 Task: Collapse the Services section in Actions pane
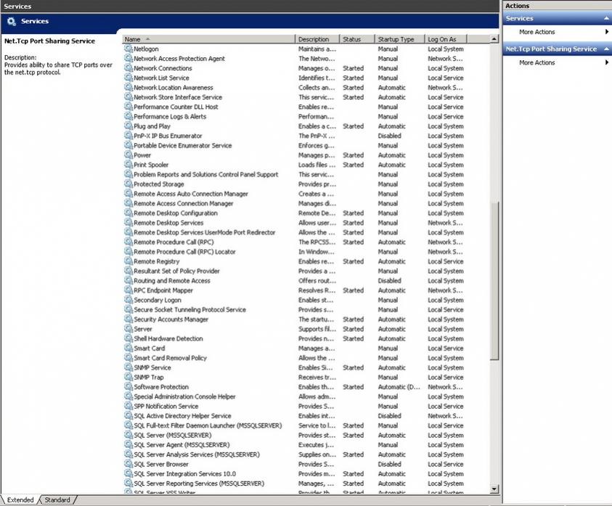[x=606, y=18]
